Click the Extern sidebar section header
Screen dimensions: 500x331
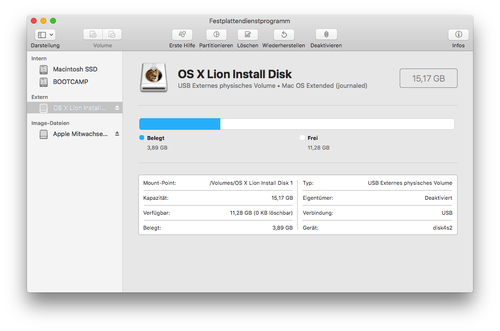point(40,97)
